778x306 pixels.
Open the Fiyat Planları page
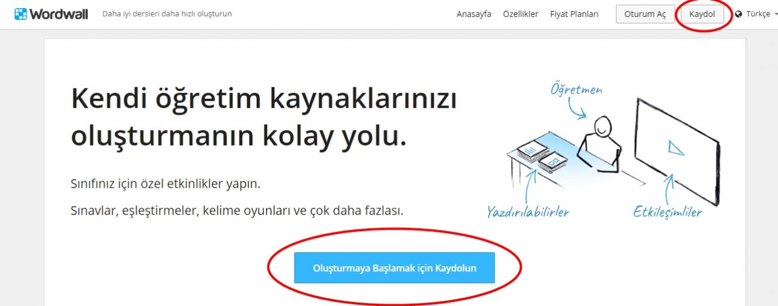[x=574, y=14]
